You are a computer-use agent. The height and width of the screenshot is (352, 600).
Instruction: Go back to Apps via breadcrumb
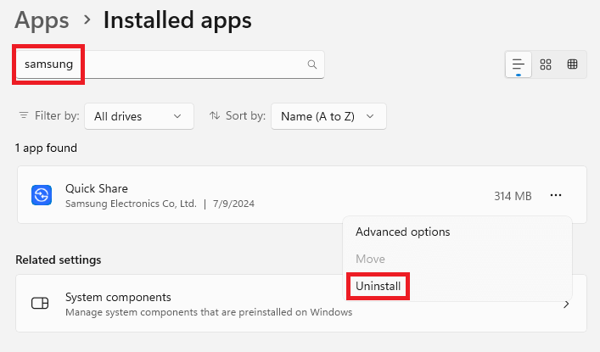pyautogui.click(x=42, y=20)
